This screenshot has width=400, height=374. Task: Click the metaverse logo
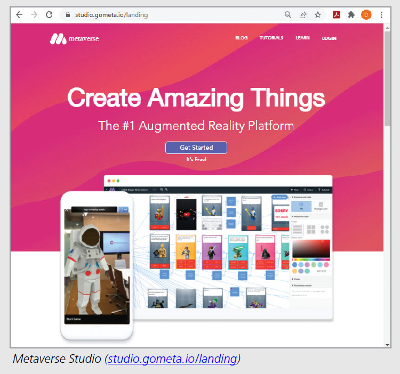pos(75,39)
